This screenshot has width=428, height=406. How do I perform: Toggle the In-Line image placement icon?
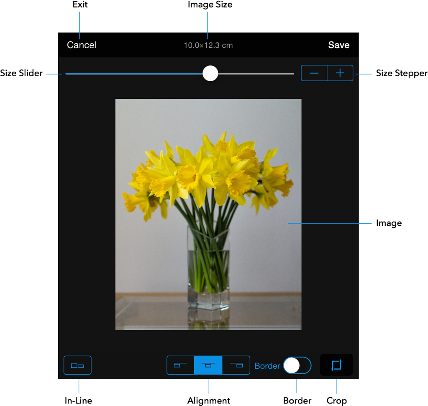[x=77, y=365]
